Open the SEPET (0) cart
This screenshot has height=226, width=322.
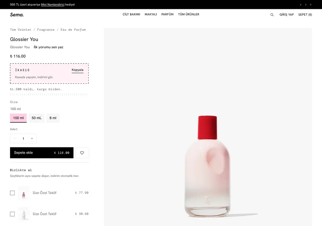[305, 15]
